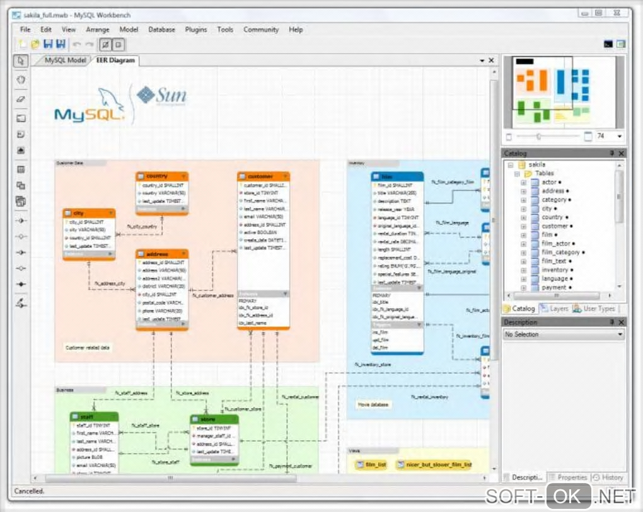Switch to the History tab
This screenshot has width=643, height=512.
[608, 477]
